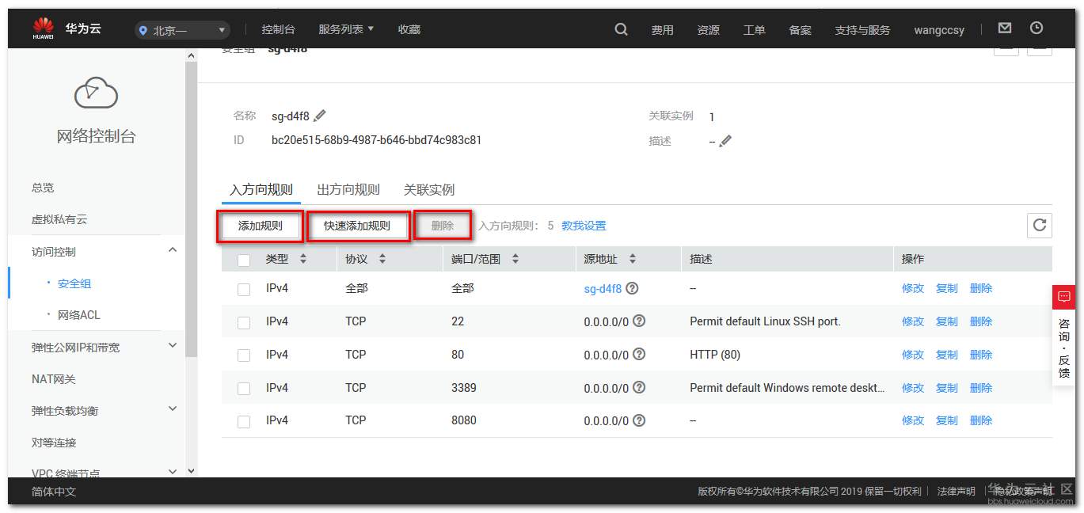
Task: Sort by 类型 column arrows
Action: click(x=302, y=259)
